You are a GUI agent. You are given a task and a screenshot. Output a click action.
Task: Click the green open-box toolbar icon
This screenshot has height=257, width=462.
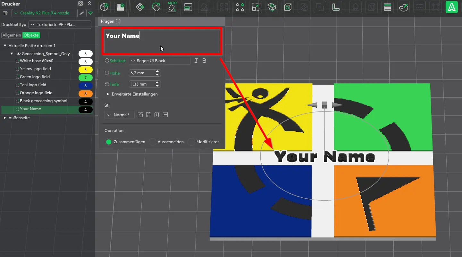tap(272, 7)
